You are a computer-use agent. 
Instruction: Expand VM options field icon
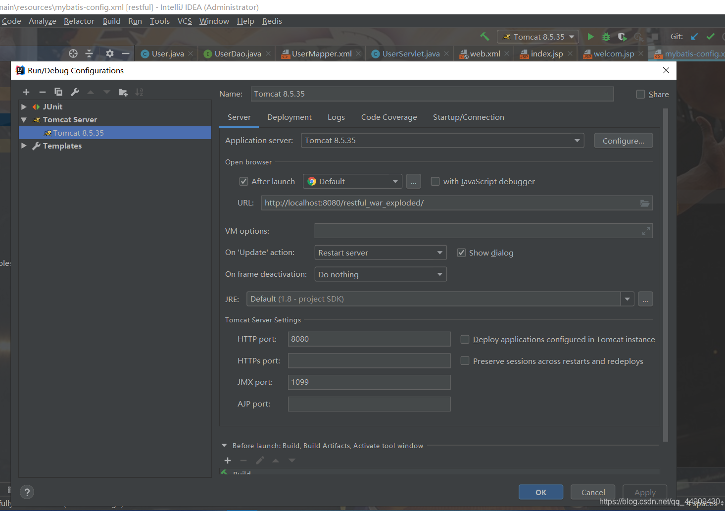click(x=646, y=231)
